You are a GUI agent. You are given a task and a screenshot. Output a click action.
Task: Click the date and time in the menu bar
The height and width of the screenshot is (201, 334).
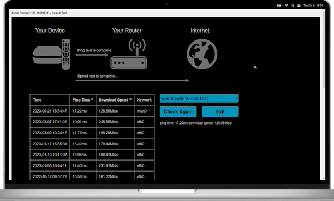coord(313,5)
